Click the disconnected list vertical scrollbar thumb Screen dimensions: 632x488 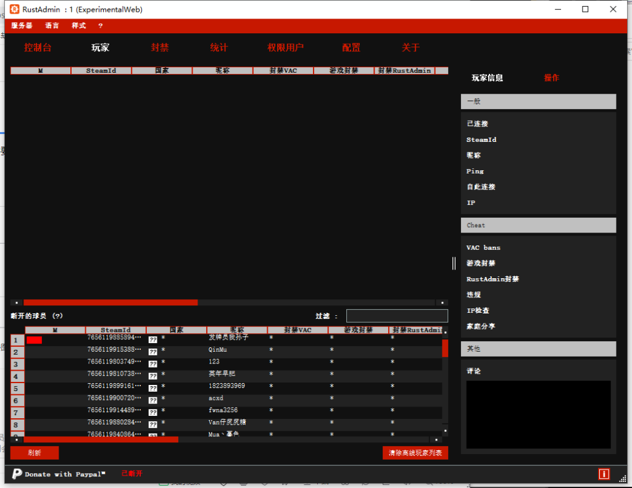coord(446,348)
